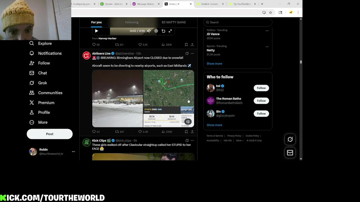Bookmark the Harvey Harber video post
This screenshot has height=202, width=360.
click(186, 45)
